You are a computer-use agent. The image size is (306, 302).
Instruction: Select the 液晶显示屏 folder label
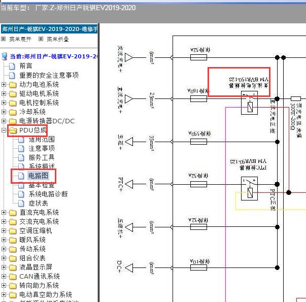tap(36, 267)
